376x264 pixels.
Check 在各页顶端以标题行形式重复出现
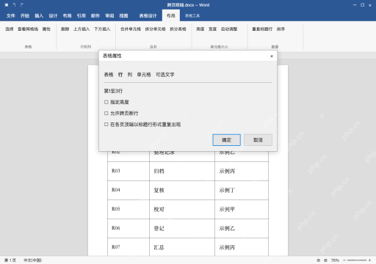click(106, 125)
